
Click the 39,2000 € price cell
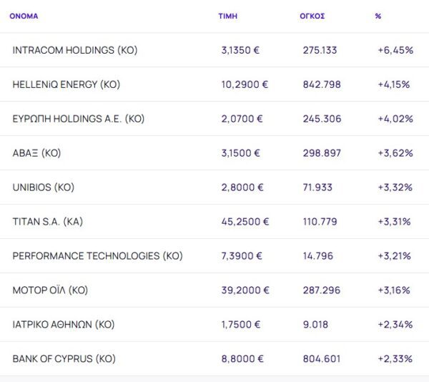pyautogui.click(x=245, y=290)
